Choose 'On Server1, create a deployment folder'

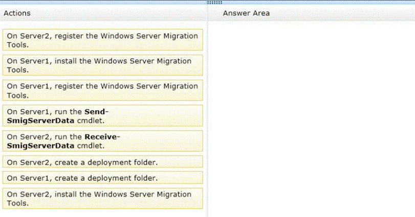pyautogui.click(x=102, y=178)
